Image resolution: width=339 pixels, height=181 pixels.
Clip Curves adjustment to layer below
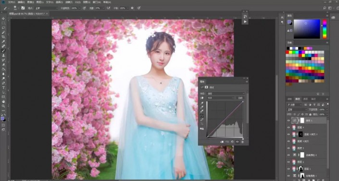tap(222, 142)
